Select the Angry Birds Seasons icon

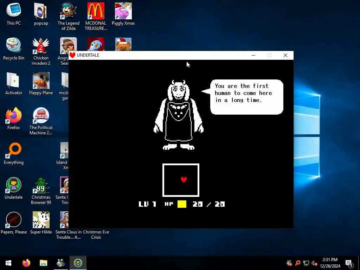(68, 44)
